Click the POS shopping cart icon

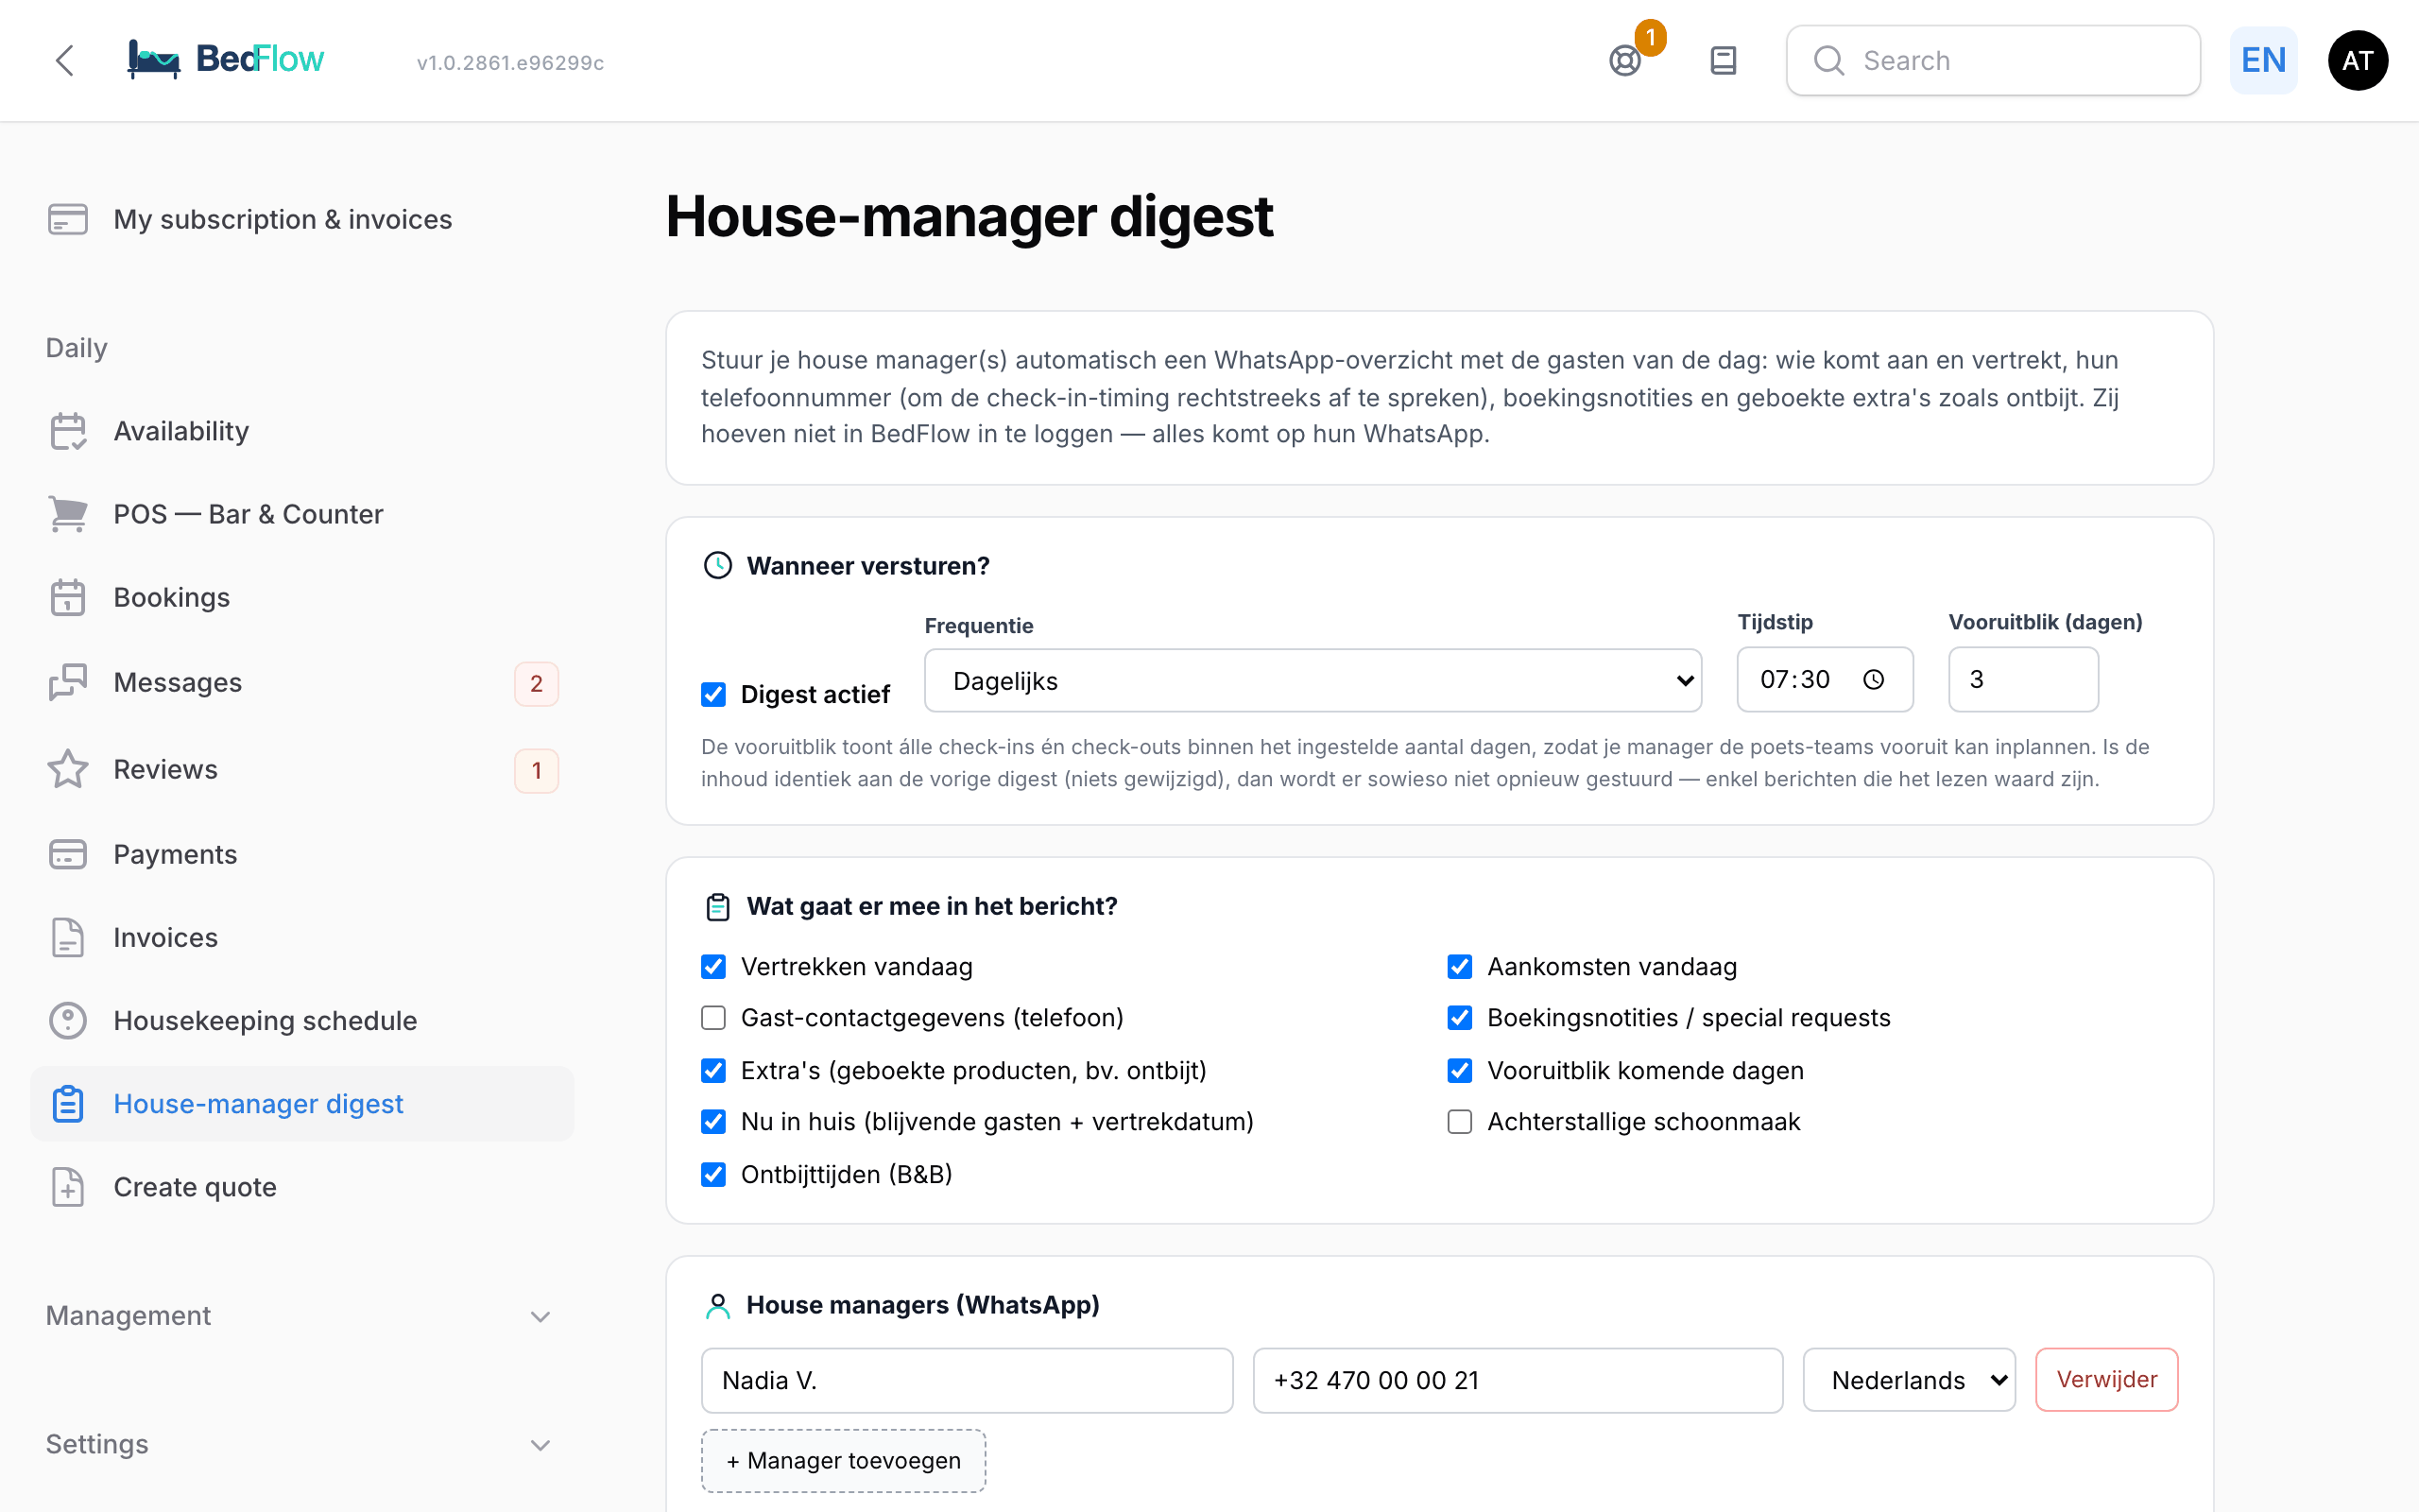(x=68, y=514)
